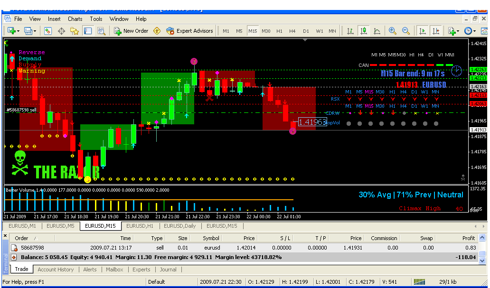Switch chart to M30 timeframe
Viewport: 490px width, 288px height.
266,31
